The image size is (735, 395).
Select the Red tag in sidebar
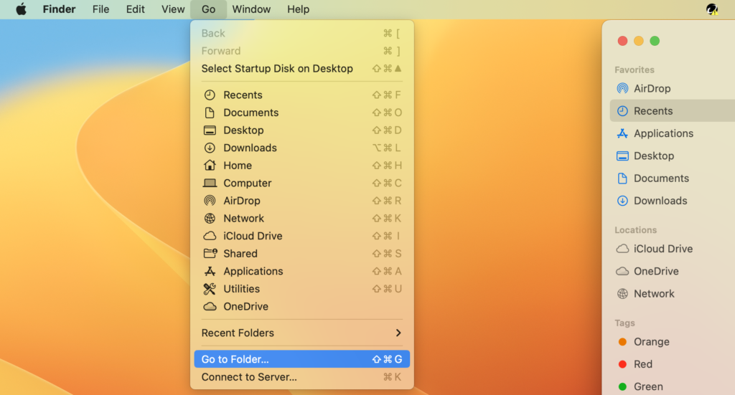[x=642, y=364]
